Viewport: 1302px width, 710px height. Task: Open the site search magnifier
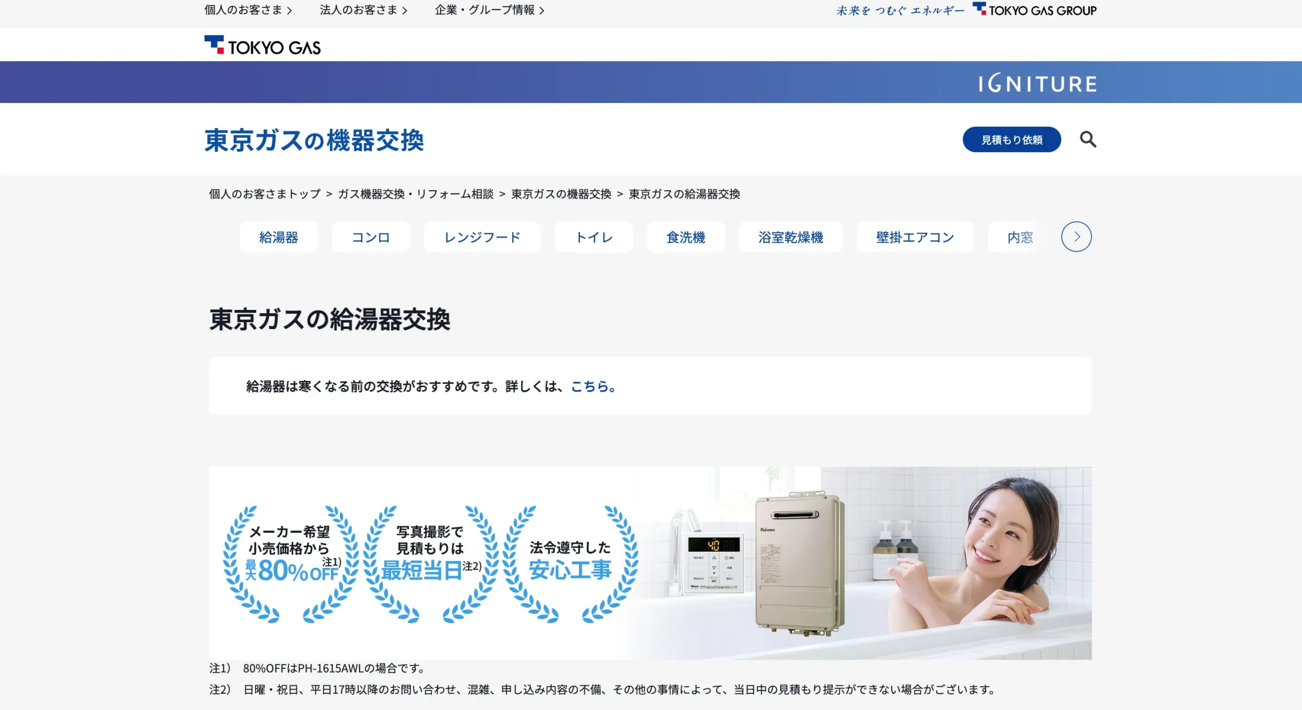pos(1088,139)
